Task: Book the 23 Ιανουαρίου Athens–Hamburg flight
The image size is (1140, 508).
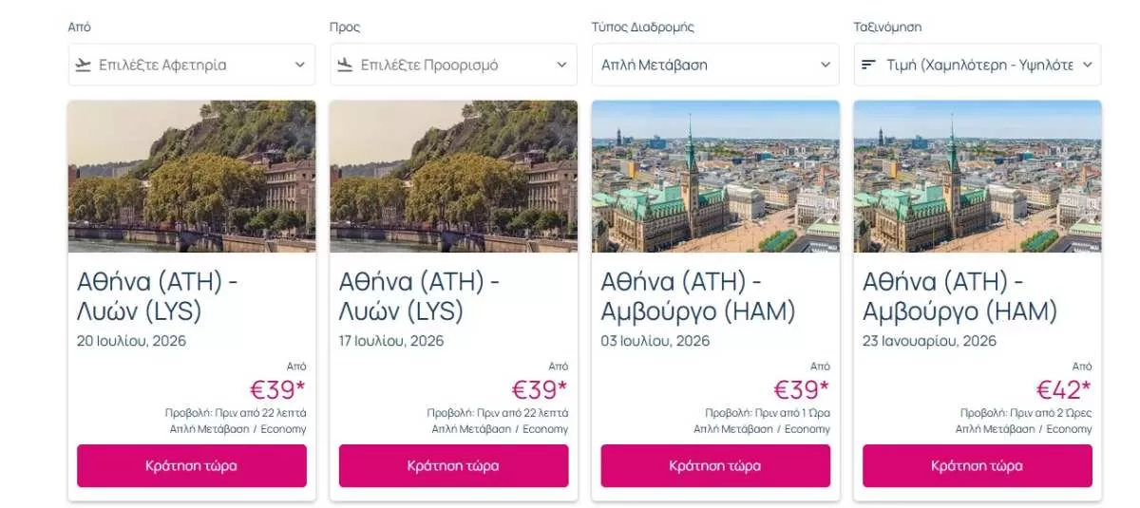Action: coord(977,466)
